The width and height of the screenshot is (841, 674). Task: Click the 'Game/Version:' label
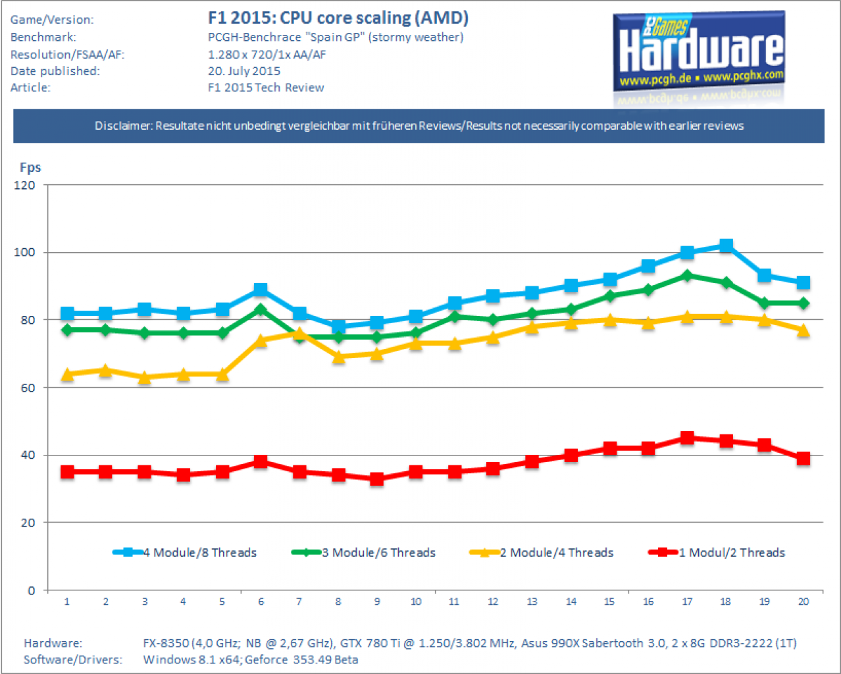tap(52, 20)
